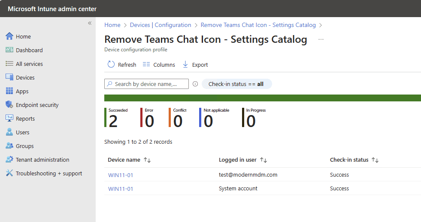This screenshot has width=421, height=222.
Task: Click the Error 0 count tile
Action: coord(147,118)
